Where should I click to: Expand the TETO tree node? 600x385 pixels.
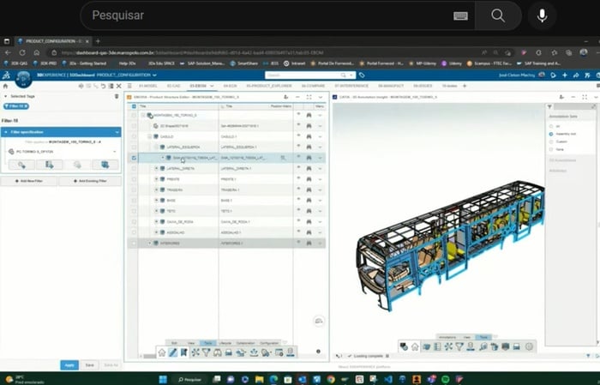point(156,211)
